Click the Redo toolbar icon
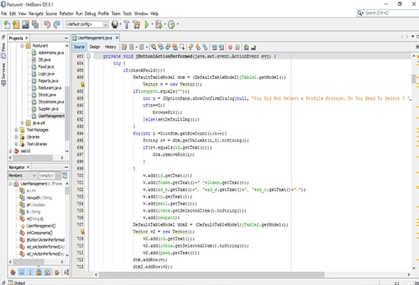 pyautogui.click(x=56, y=24)
